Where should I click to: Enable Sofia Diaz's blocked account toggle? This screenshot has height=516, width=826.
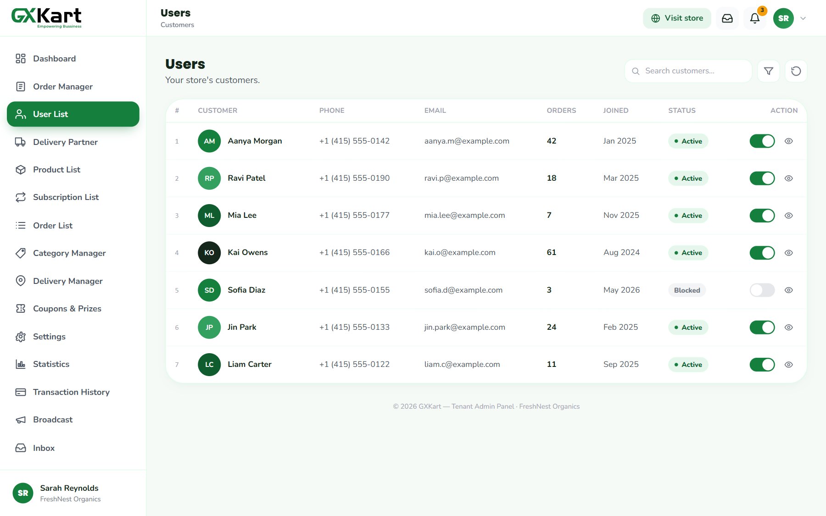(x=762, y=290)
